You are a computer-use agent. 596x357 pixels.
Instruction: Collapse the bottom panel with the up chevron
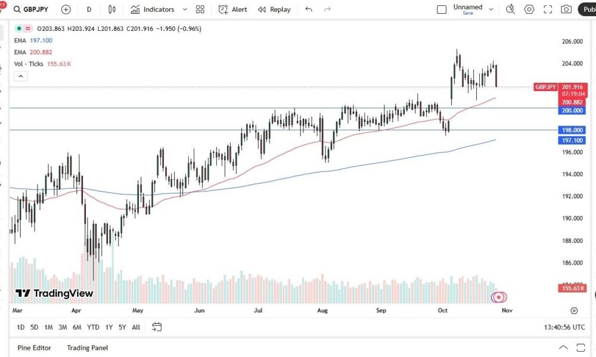pos(563,347)
